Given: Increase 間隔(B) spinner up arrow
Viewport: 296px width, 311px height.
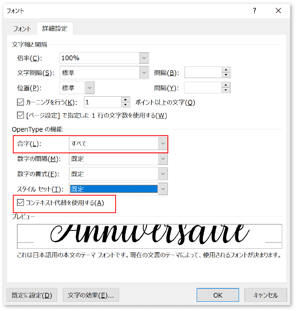Looking at the screenshot, I should pos(226,70).
